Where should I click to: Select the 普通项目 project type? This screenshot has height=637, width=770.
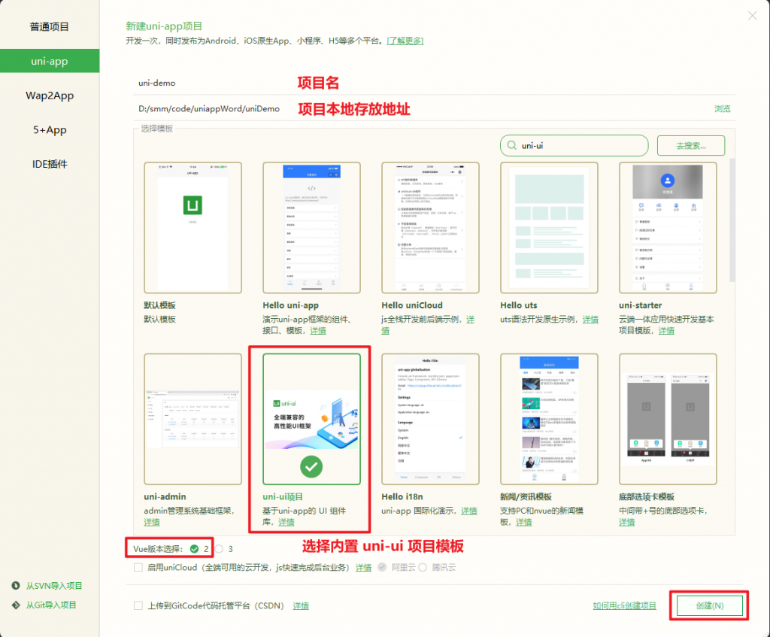click(49, 26)
